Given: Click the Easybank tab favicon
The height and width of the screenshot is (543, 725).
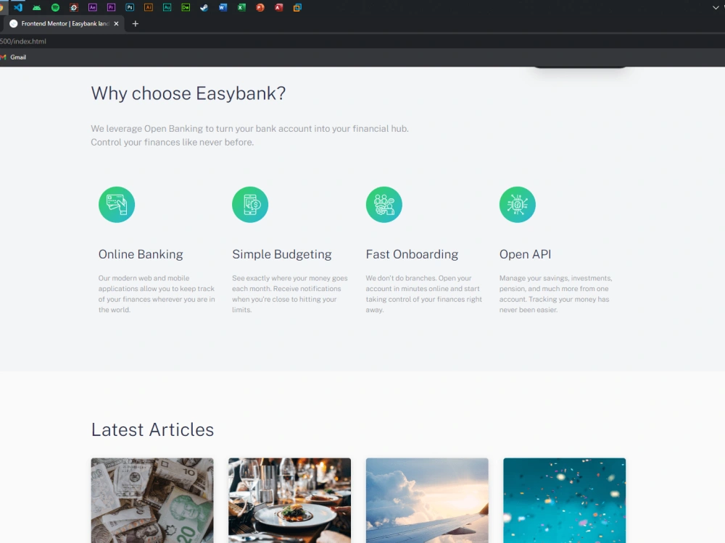Looking at the screenshot, I should (13, 24).
